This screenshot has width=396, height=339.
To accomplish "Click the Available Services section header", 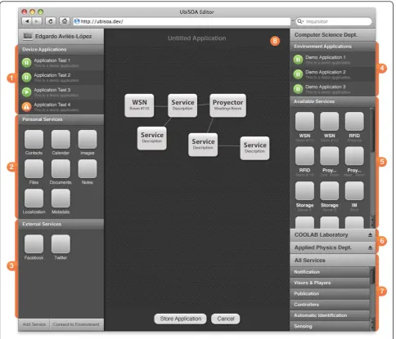I will point(332,101).
